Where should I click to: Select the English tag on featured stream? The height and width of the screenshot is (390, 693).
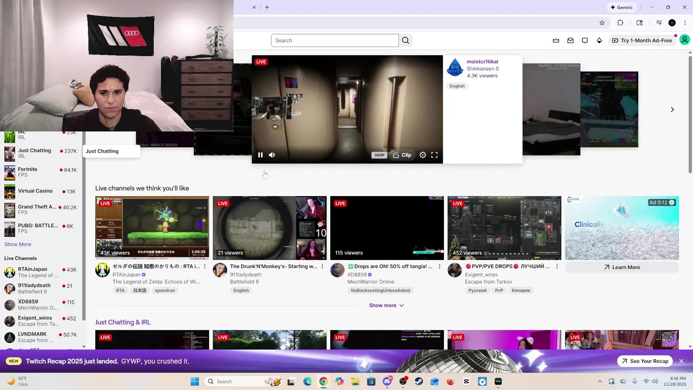point(457,86)
